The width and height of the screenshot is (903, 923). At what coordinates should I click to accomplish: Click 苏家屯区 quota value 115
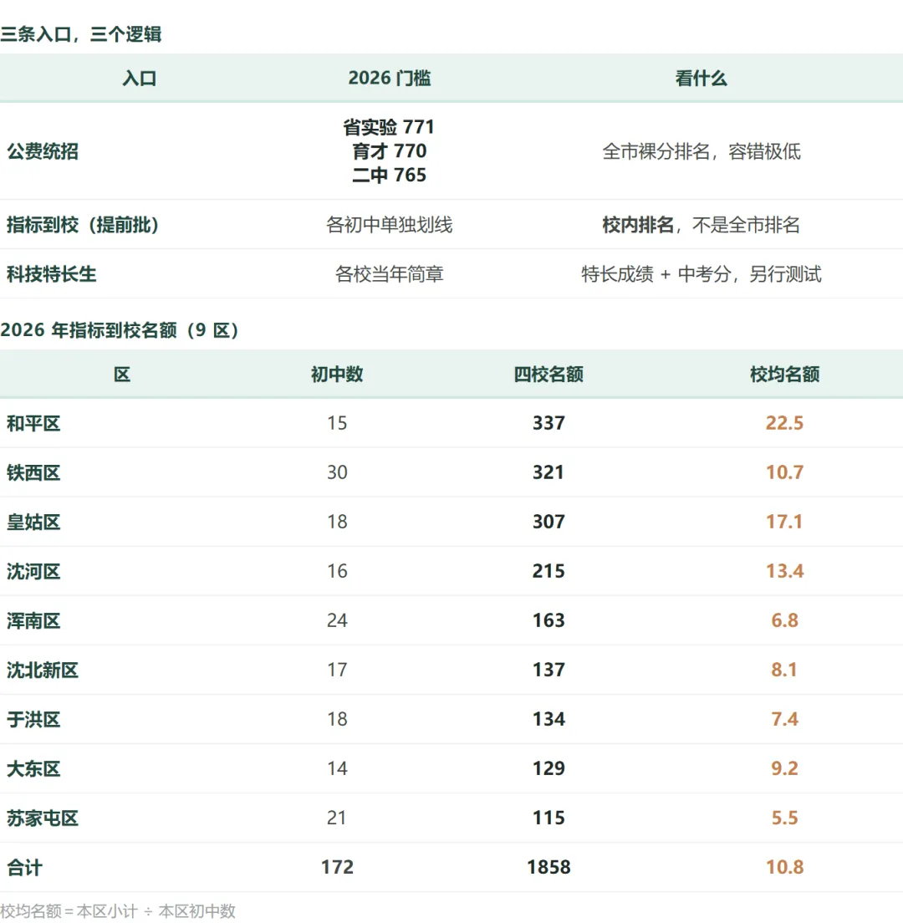pyautogui.click(x=548, y=818)
